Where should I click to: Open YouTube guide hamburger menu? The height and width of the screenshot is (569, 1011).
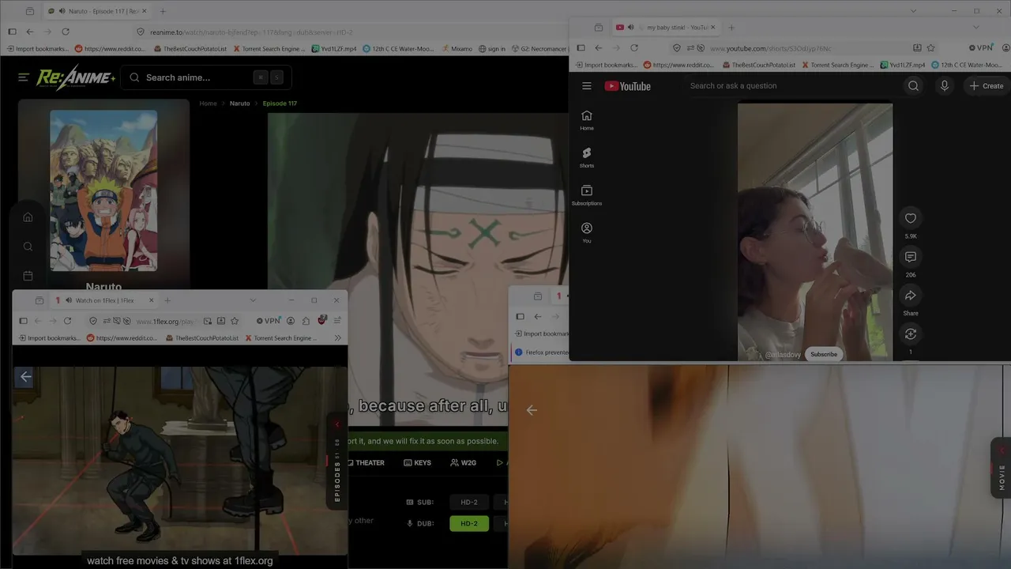(587, 86)
